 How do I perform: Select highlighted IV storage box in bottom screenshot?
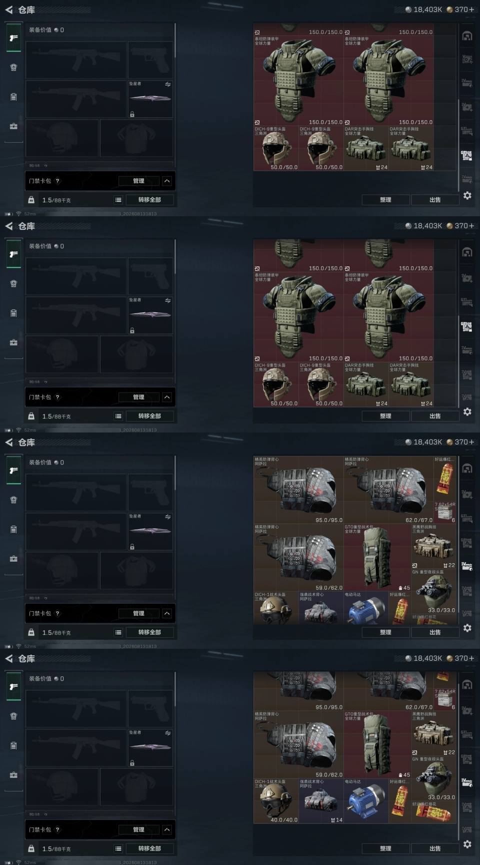coord(467,782)
